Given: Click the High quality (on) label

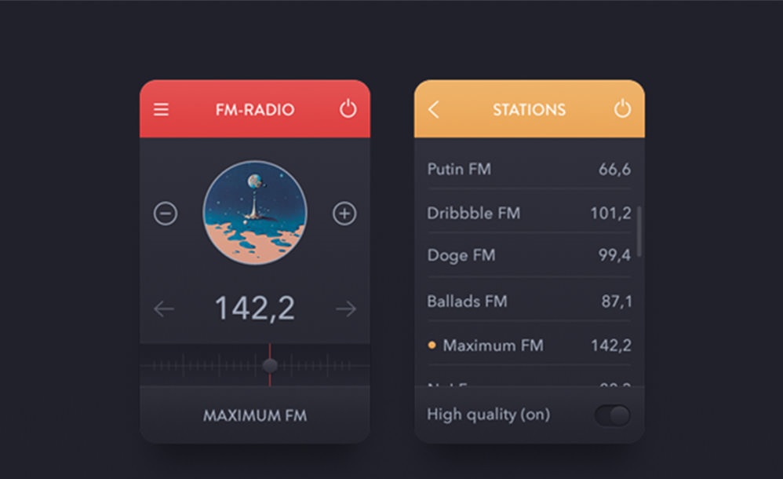Looking at the screenshot, I should coord(488,415).
